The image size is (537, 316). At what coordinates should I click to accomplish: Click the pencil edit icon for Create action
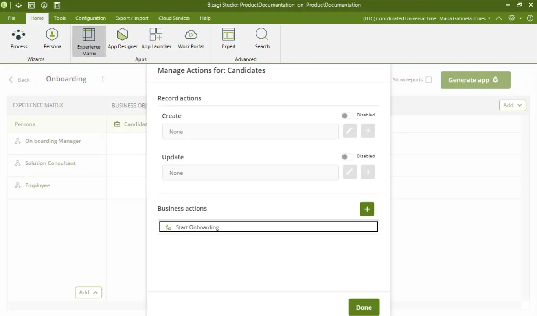point(350,131)
